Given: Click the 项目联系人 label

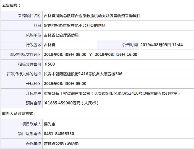Looking at the screenshot, I should 32,124.
